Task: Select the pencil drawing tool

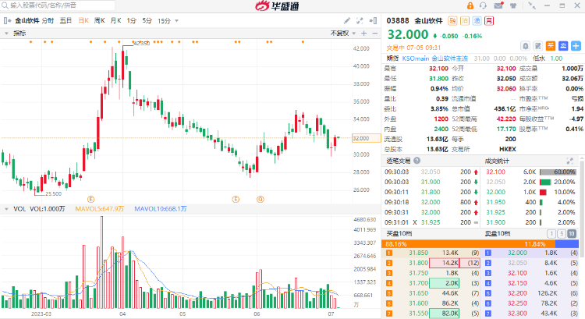Action: click(347, 20)
